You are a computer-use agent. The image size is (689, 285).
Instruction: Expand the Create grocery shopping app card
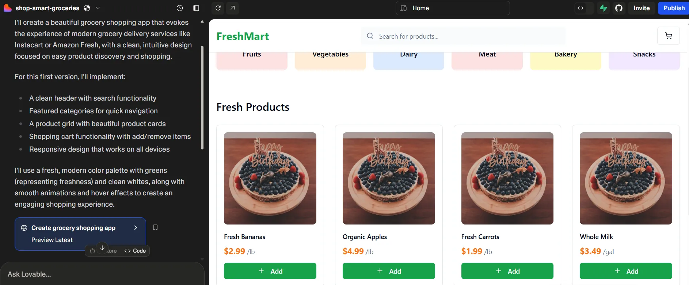[x=136, y=228]
